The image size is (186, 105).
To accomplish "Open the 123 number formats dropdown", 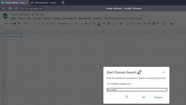I will tap(52, 24).
